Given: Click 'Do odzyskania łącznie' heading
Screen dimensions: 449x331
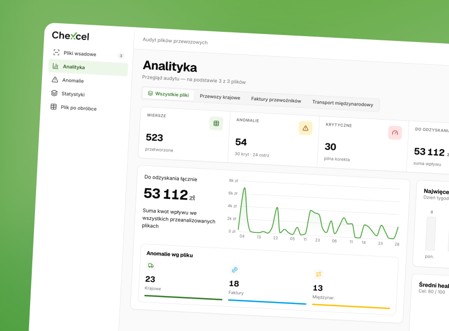Looking at the screenshot, I should (171, 178).
